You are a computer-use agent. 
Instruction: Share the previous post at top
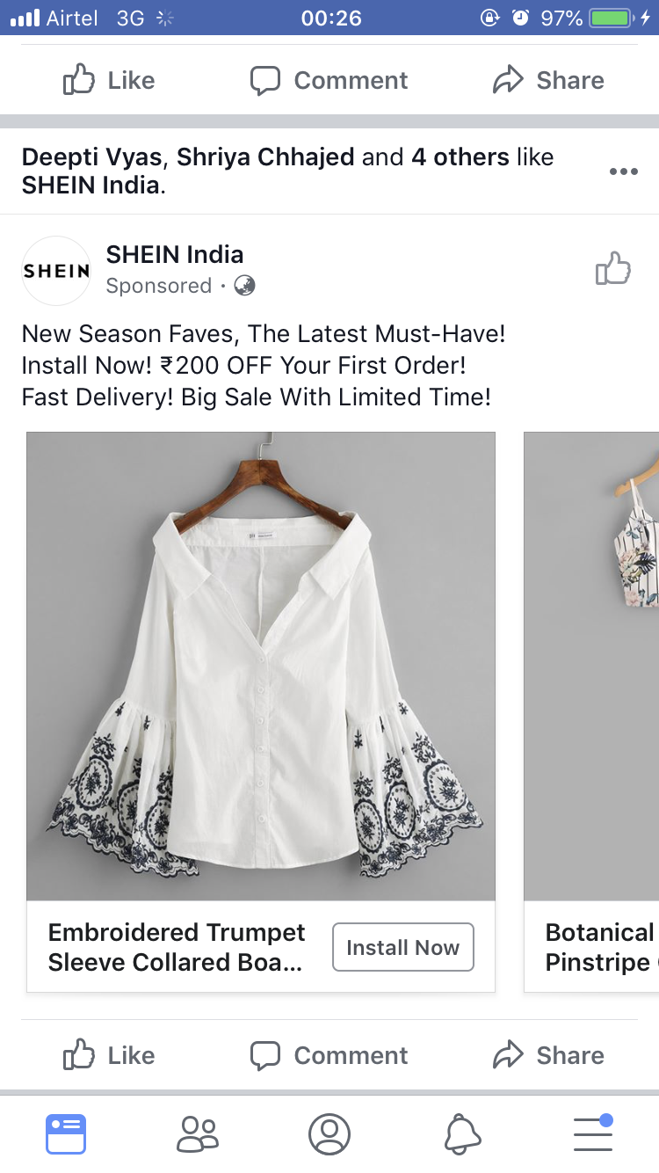click(548, 81)
